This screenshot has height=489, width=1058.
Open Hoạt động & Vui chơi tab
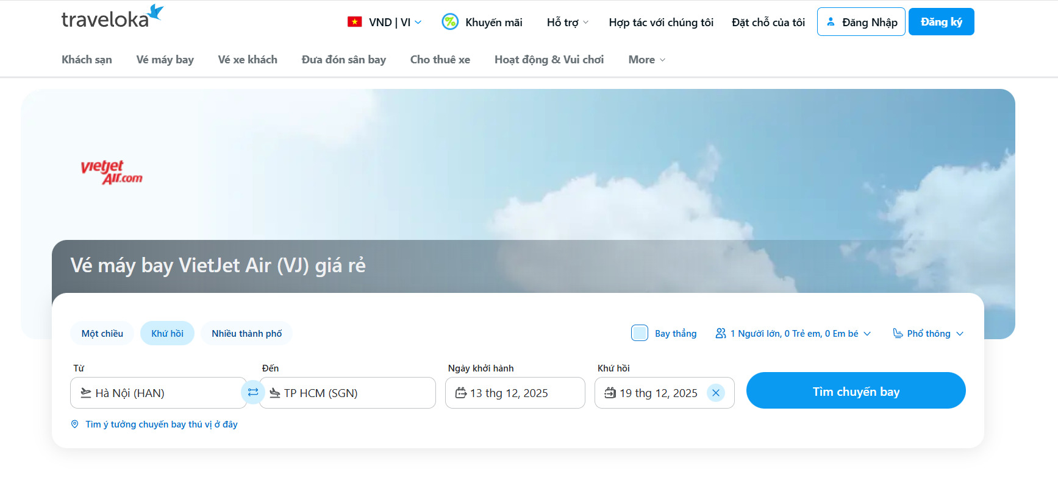pos(549,60)
